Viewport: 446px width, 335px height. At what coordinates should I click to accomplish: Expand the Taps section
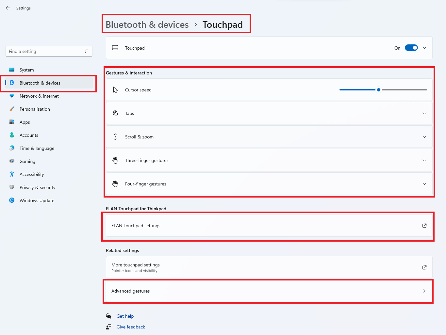coord(424,113)
